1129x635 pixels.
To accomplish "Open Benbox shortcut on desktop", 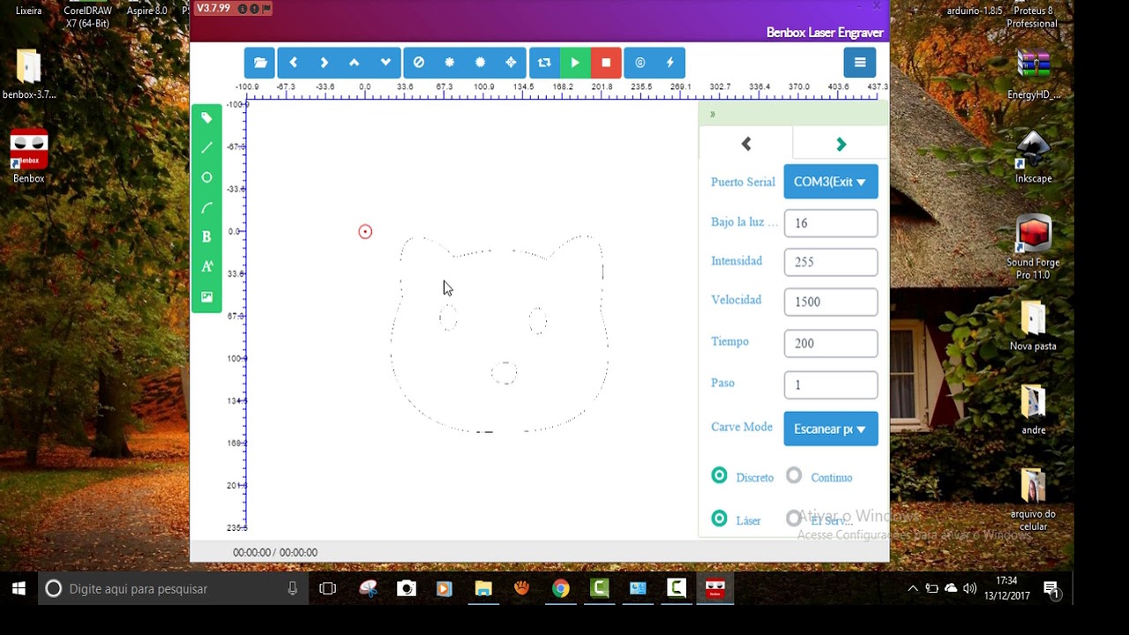I will point(28,158).
